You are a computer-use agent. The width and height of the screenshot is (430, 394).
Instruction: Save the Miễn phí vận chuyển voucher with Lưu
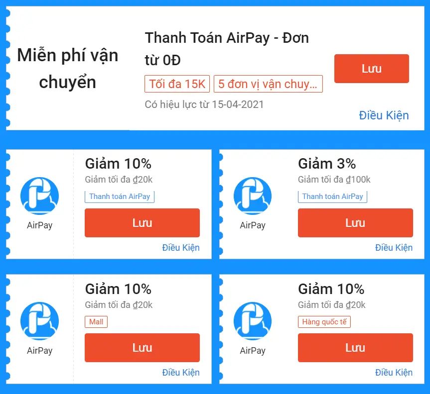pyautogui.click(x=371, y=69)
